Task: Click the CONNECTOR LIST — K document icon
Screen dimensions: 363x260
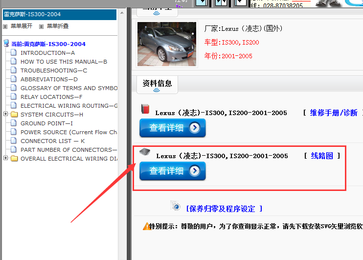Action: click(x=14, y=141)
